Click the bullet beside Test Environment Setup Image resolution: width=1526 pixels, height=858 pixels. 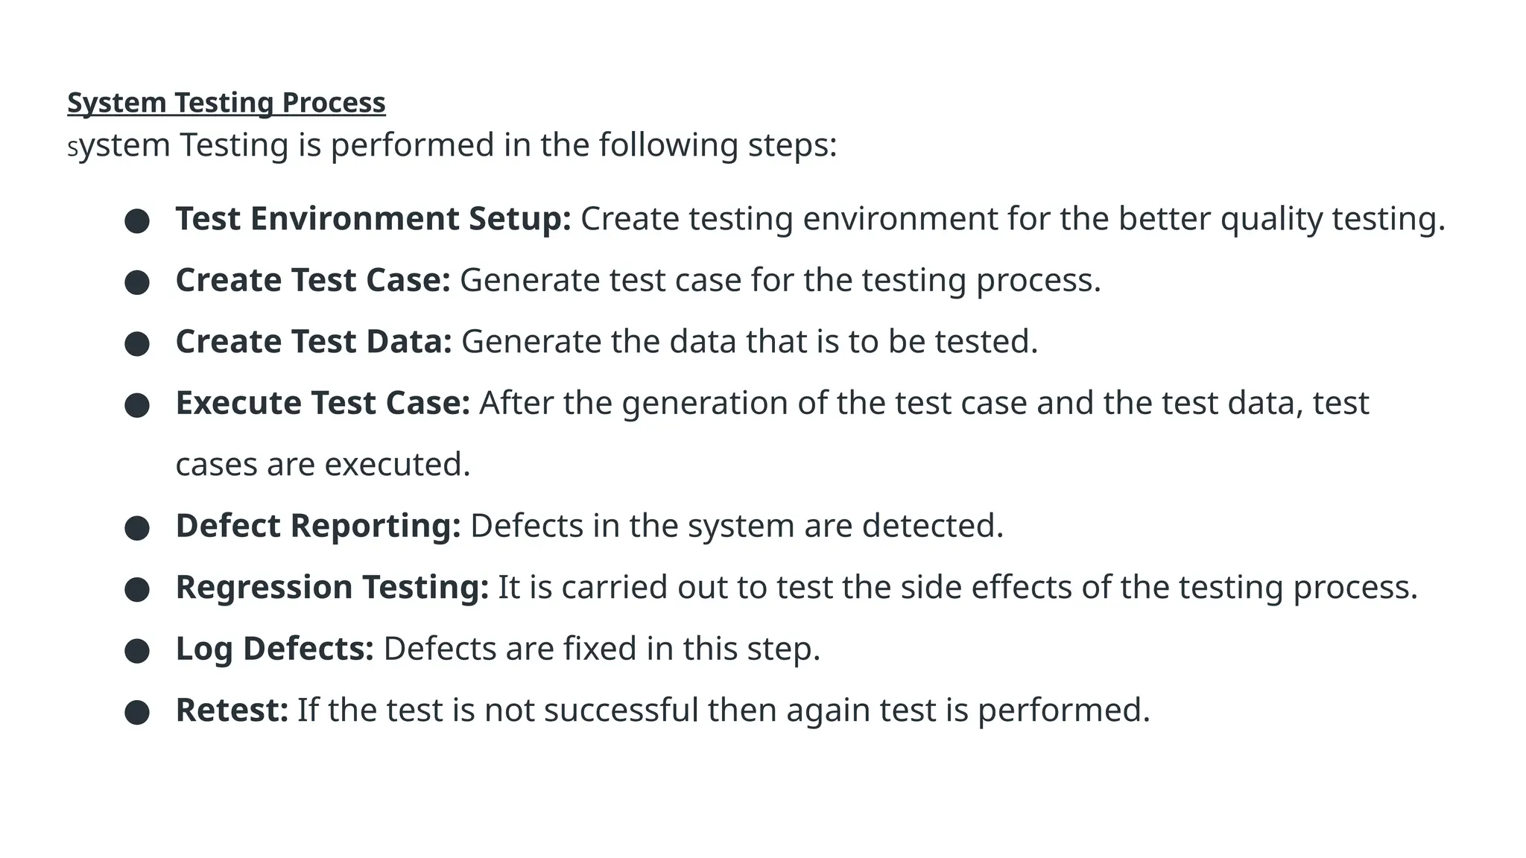(x=137, y=221)
